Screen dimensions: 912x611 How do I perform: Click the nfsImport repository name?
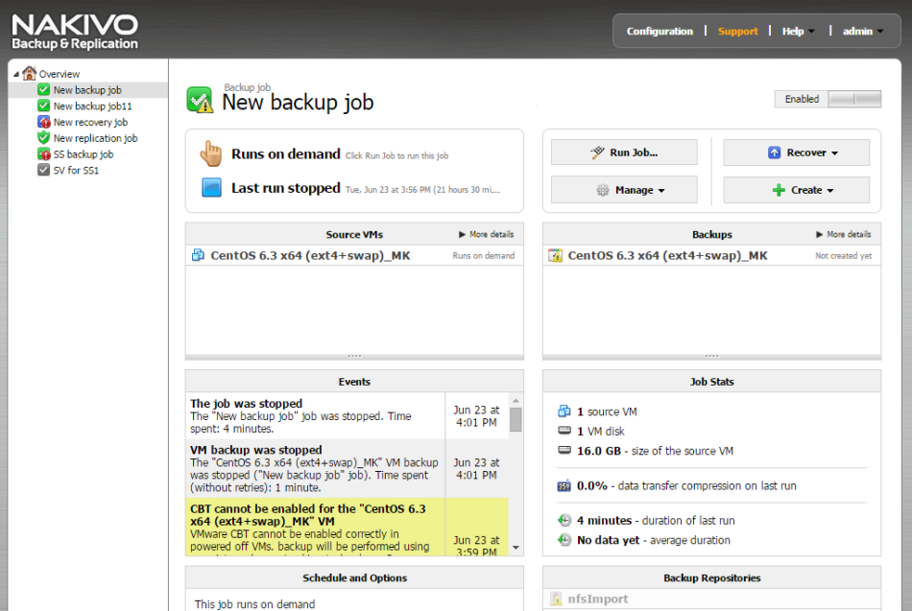[x=598, y=599]
